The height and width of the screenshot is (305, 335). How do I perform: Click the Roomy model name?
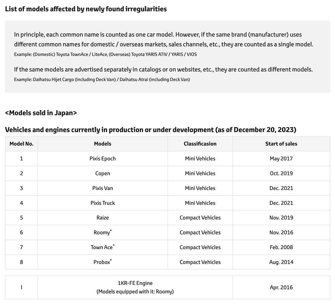(x=102, y=232)
